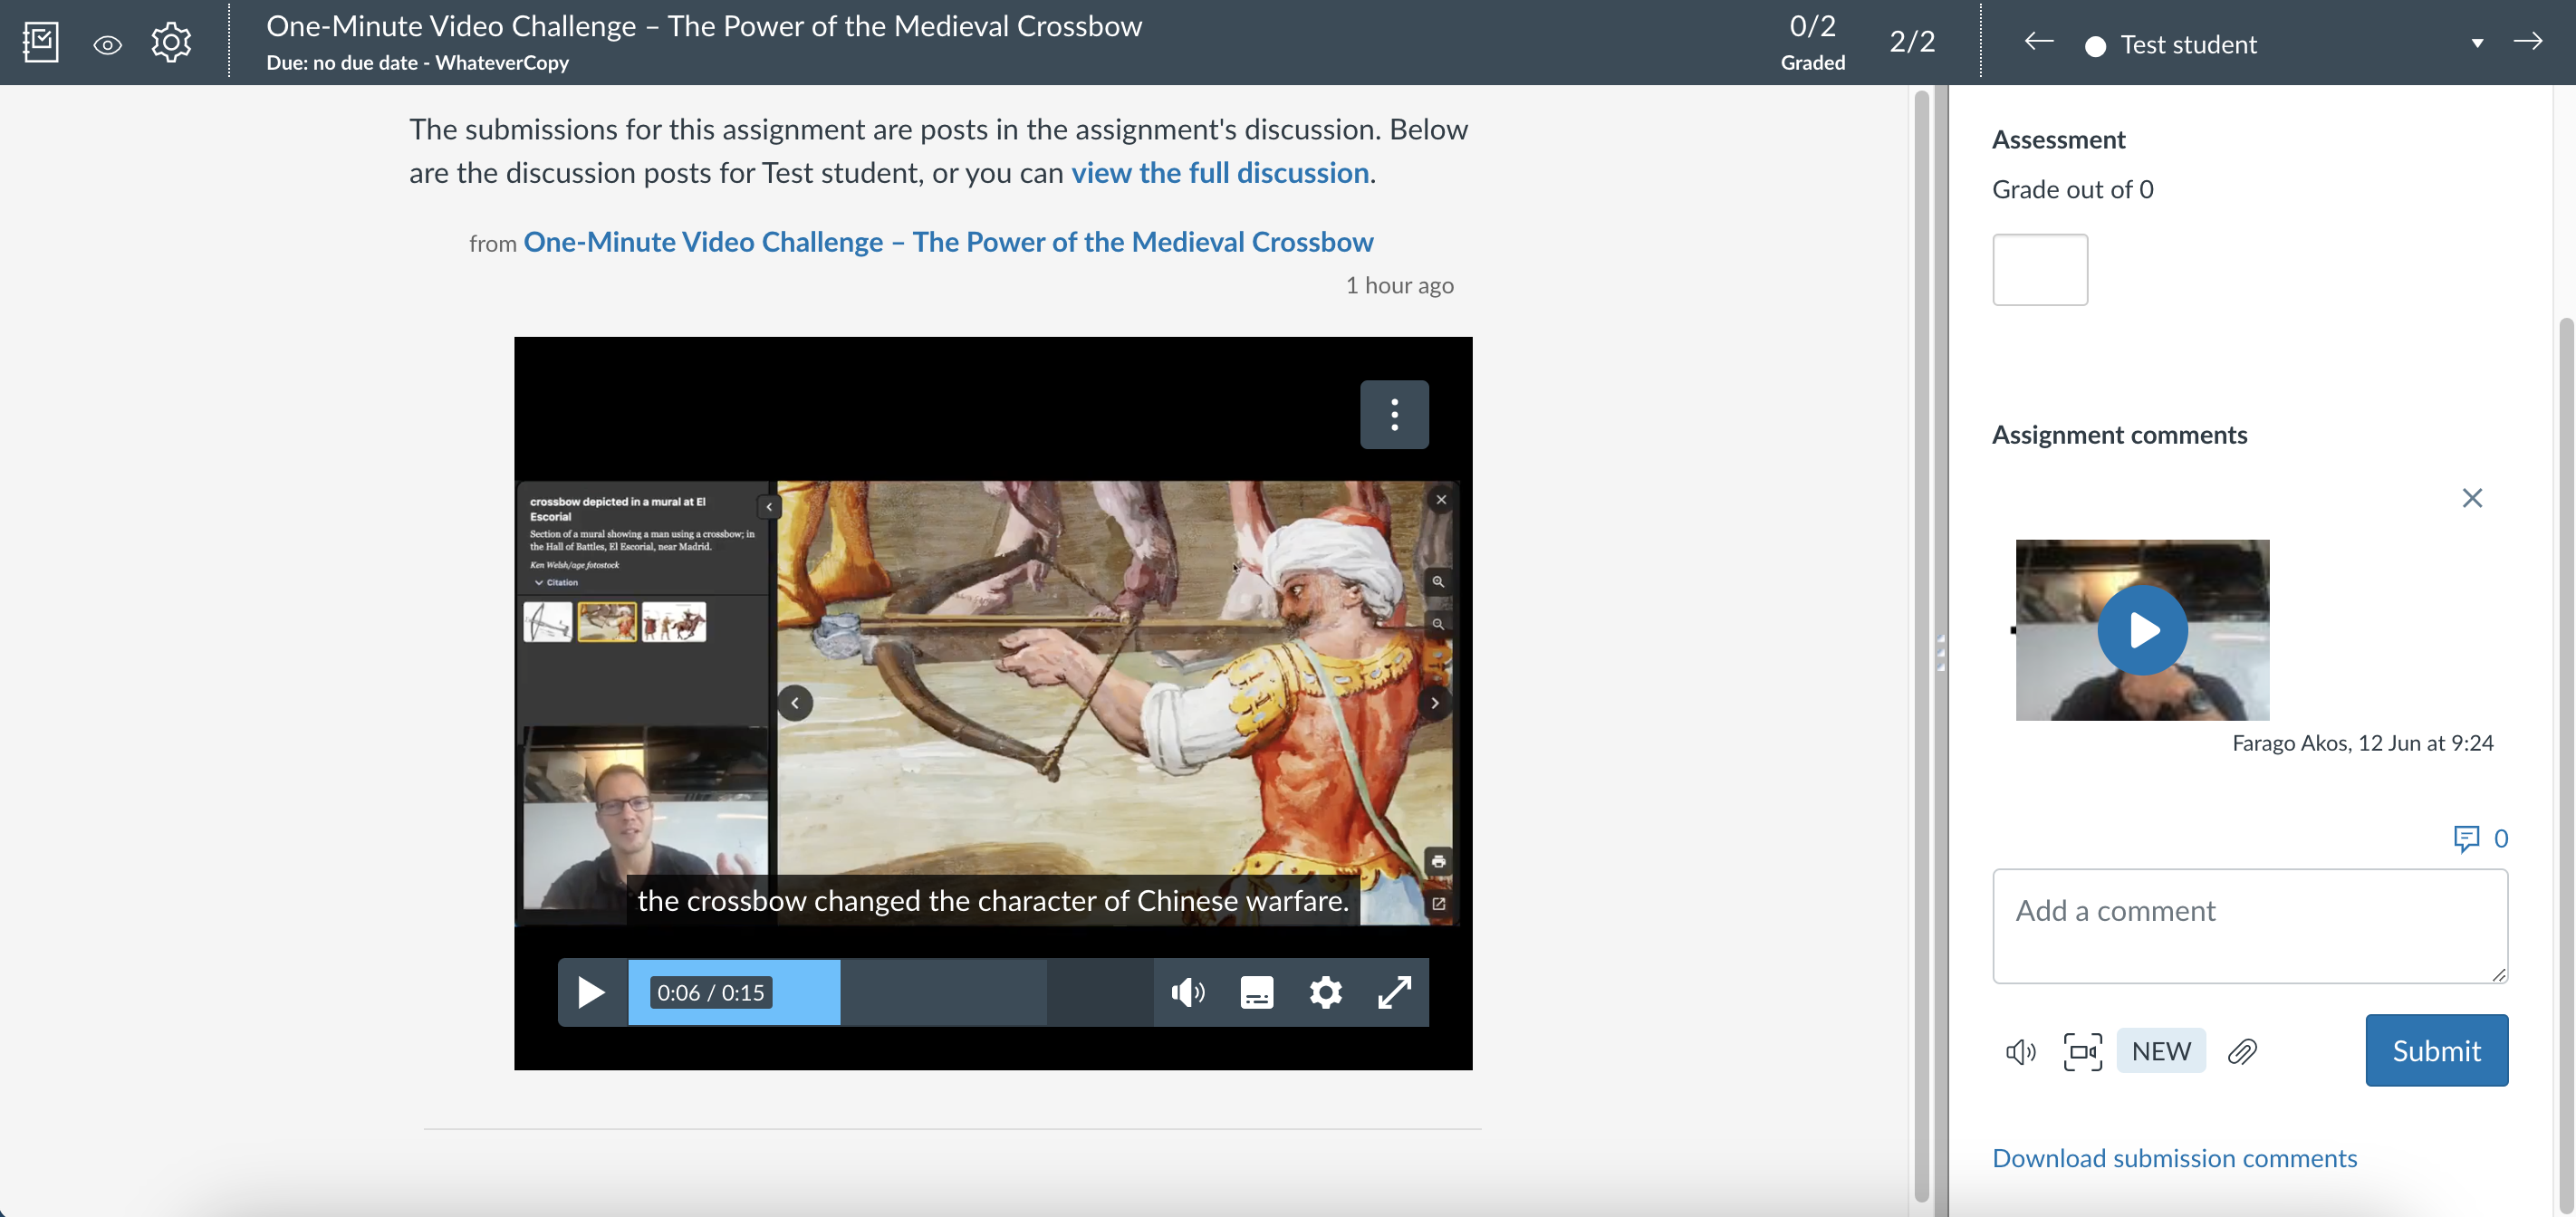Screen dimensions: 2576x1217
Task: Open the student selection dropdown
Action: point(2477,44)
